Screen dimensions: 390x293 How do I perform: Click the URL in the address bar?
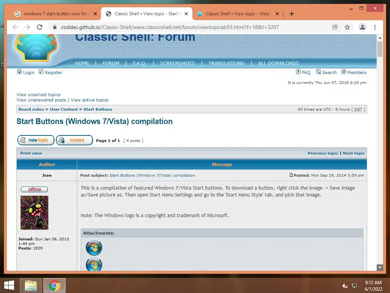[170, 27]
